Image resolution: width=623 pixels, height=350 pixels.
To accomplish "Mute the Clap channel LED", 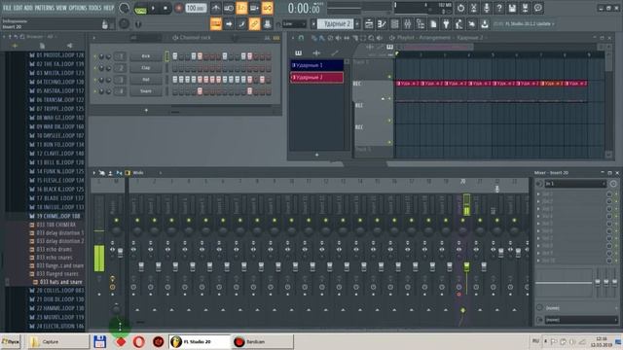I will click(95, 68).
